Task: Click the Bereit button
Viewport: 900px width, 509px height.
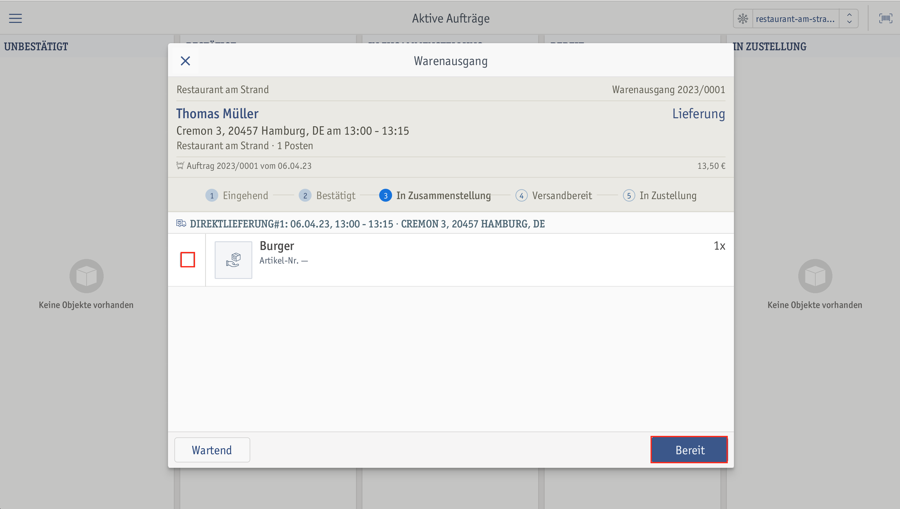Action: [x=689, y=450]
